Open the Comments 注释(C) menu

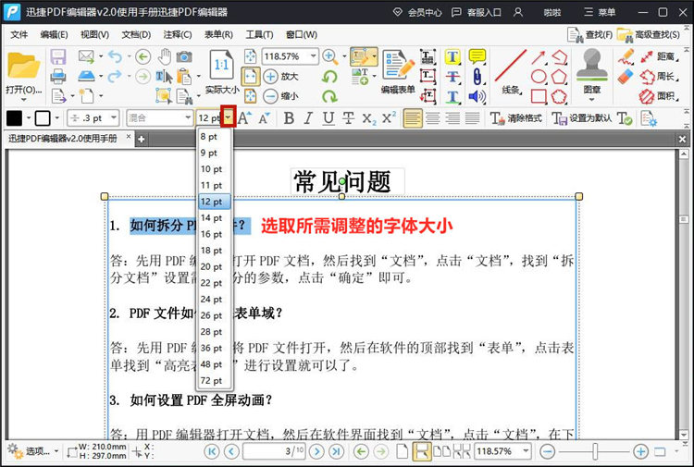click(x=178, y=34)
